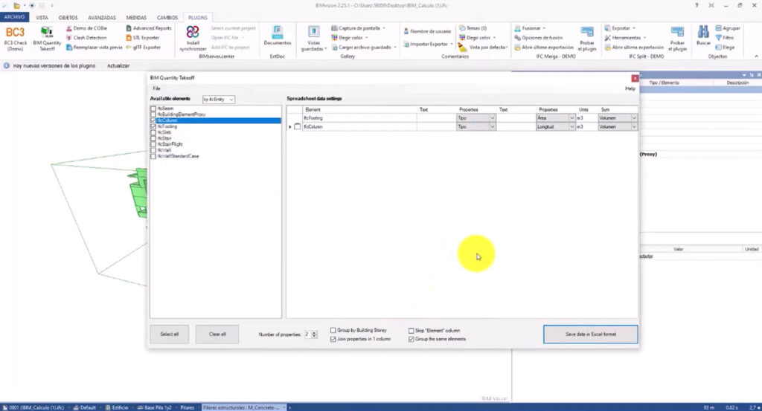Click Save data in Excel format
Screen dimensions: 762x411
point(590,334)
